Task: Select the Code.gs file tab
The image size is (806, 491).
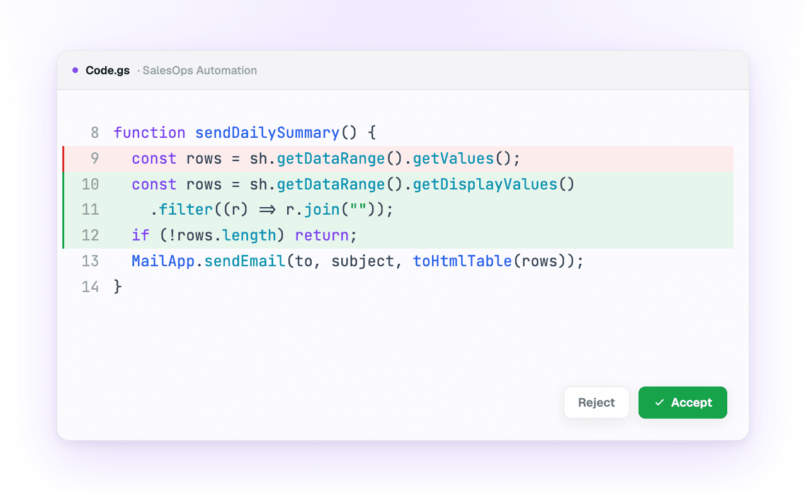Action: coord(108,71)
